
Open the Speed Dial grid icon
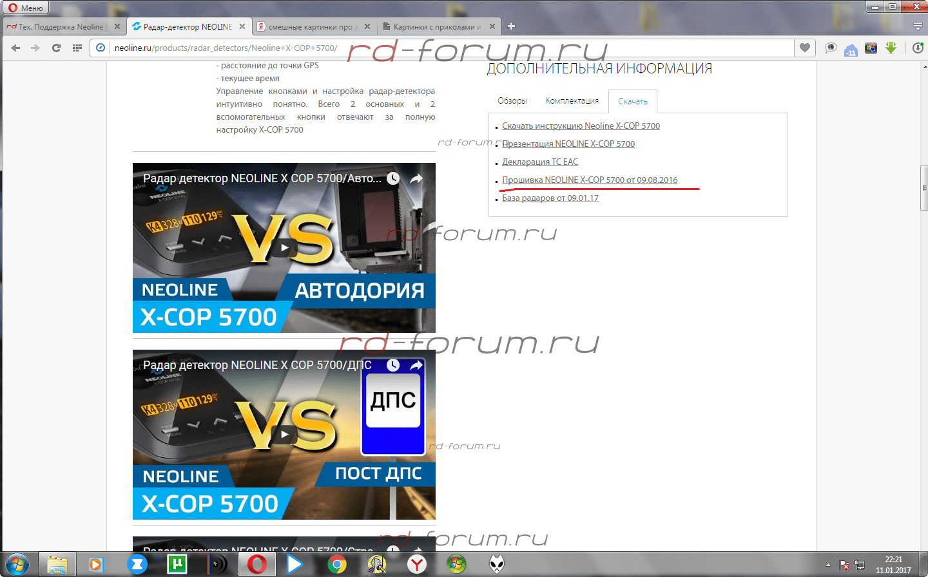(77, 48)
